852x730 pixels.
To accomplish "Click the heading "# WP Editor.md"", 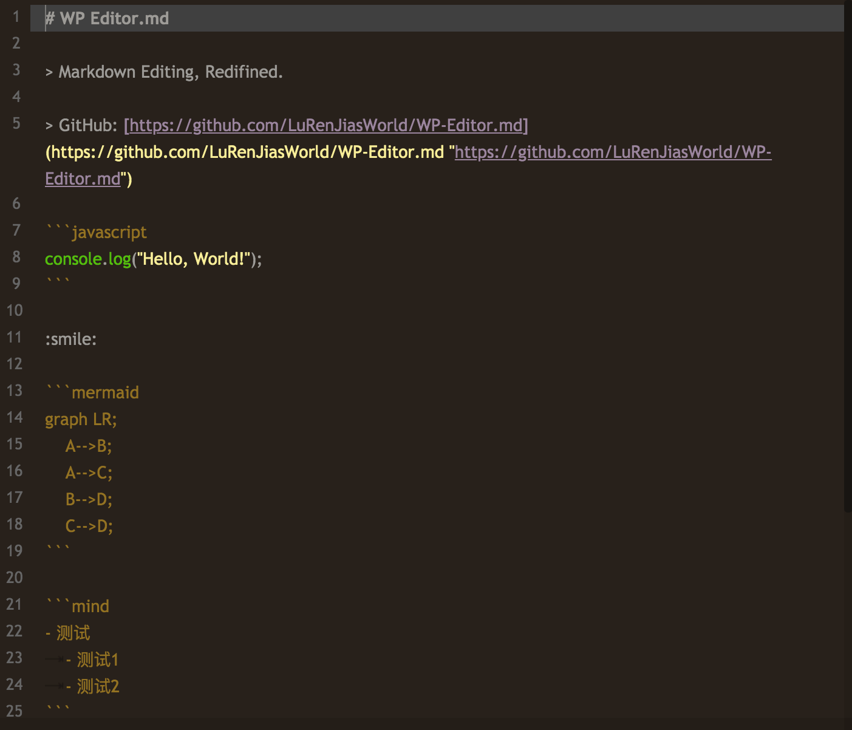I will [107, 18].
